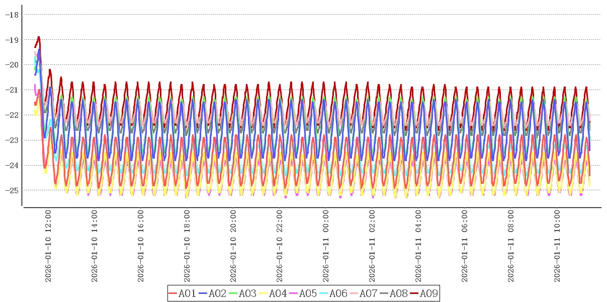
Task: Click the 2026-01-10 20:00 x-axis label
Action: point(233,247)
